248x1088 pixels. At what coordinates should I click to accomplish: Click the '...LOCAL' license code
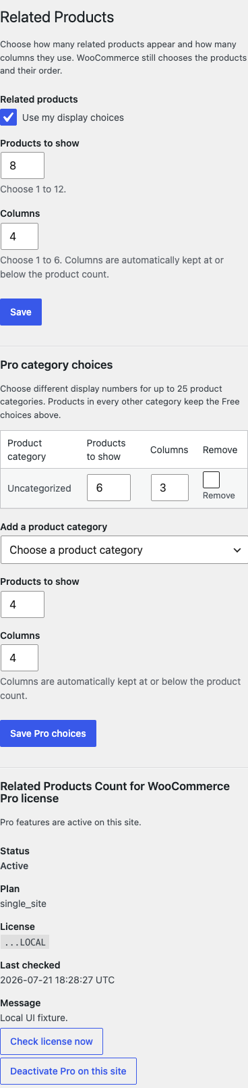(24, 942)
